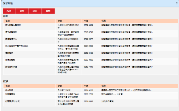Select the clinic phone number ending in 2933
The width and height of the screenshot is (179, 111).
point(88,46)
